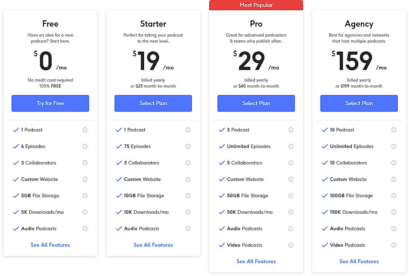Select the Pro plan's Select Plan button
Screen dimensions: 409x276
(x=256, y=103)
